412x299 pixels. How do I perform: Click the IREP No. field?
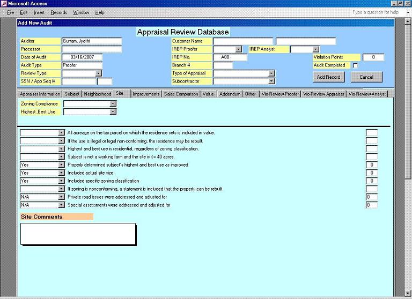coord(230,57)
